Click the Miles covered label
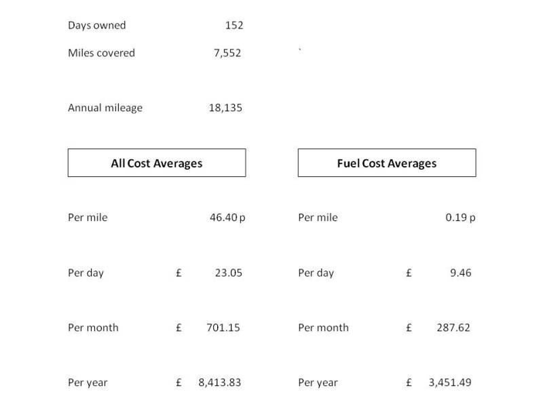 (x=101, y=53)
